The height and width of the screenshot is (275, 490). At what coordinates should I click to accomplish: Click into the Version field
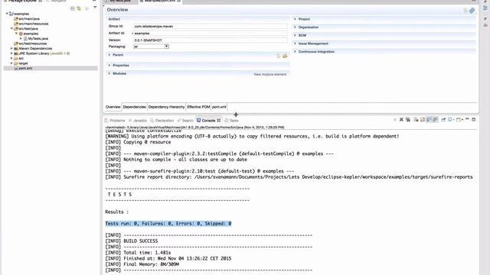tap(211, 40)
